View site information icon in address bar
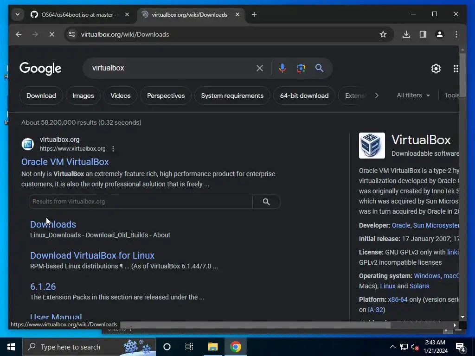Viewport: 475px width, 356px height. (72, 34)
